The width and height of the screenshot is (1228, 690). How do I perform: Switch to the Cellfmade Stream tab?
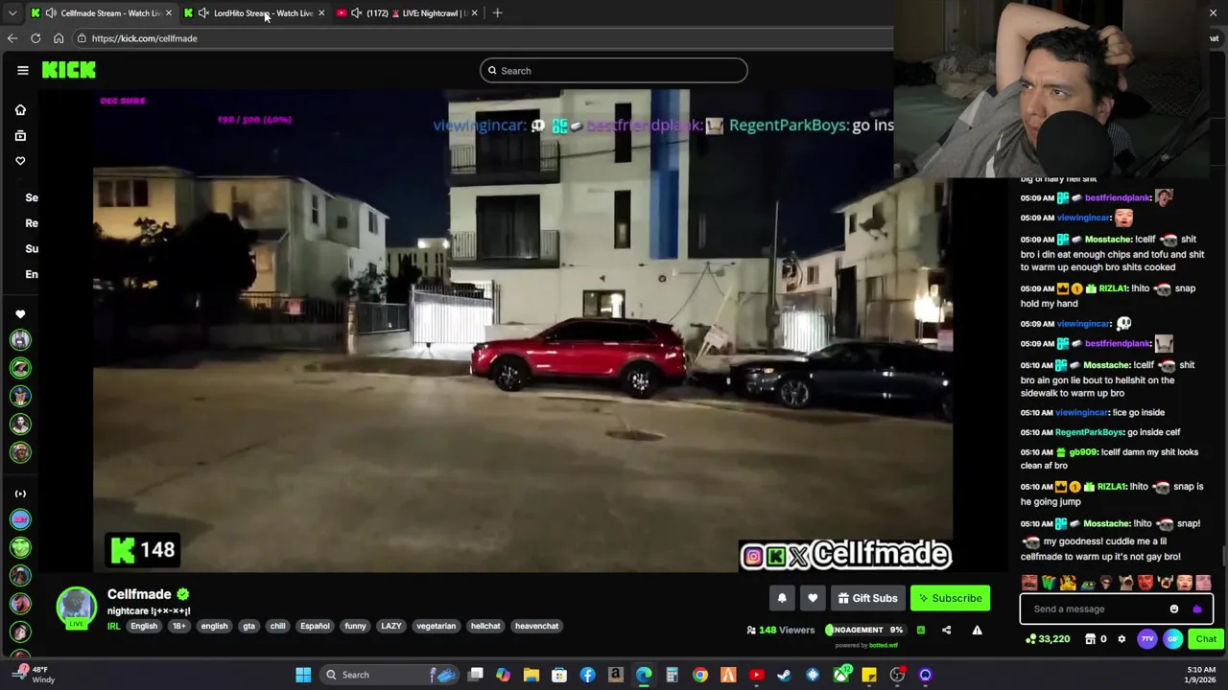(101, 13)
